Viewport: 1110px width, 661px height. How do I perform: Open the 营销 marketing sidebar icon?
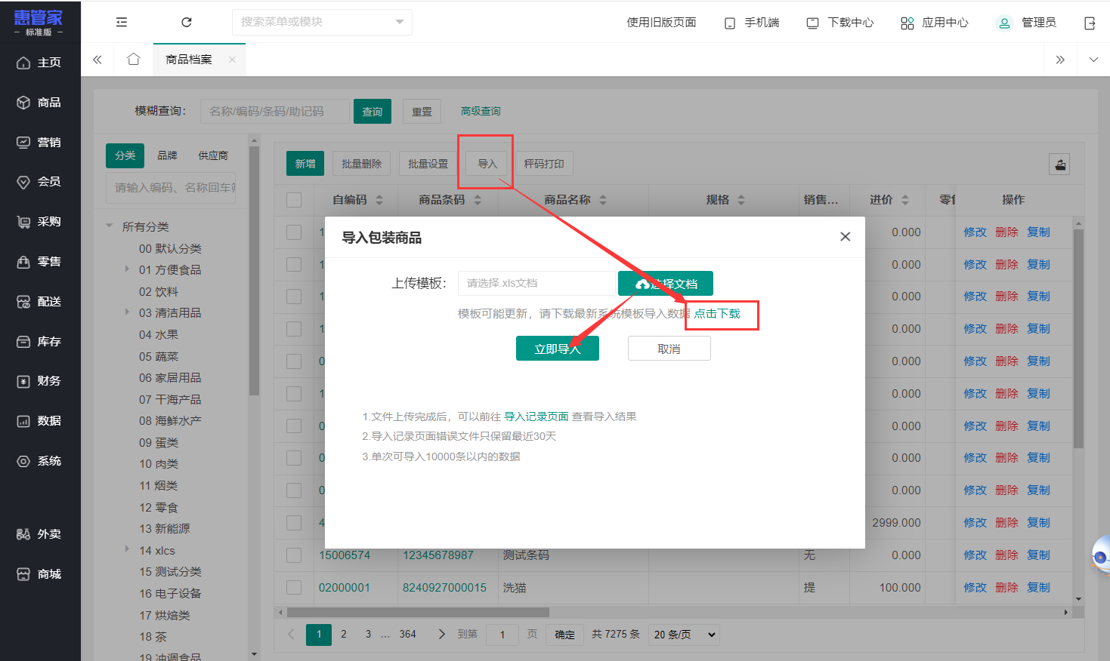(23, 143)
